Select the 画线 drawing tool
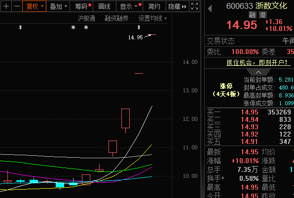The height and width of the screenshot is (198, 294). [x=104, y=6]
